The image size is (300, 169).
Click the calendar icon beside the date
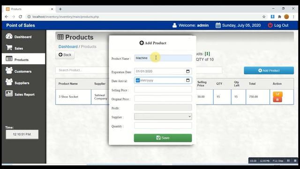tap(218, 25)
